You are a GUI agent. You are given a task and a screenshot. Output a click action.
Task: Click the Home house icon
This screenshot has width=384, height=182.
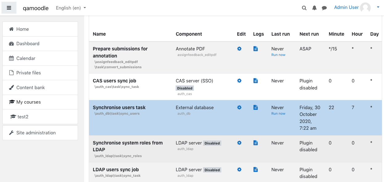click(11, 29)
